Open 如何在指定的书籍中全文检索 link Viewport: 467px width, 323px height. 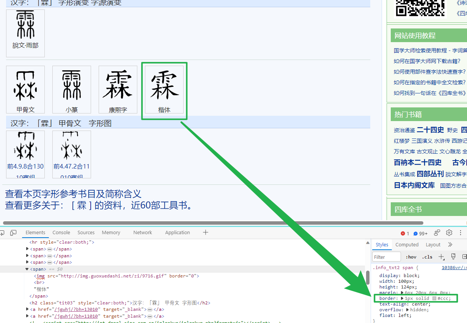pyautogui.click(x=429, y=82)
